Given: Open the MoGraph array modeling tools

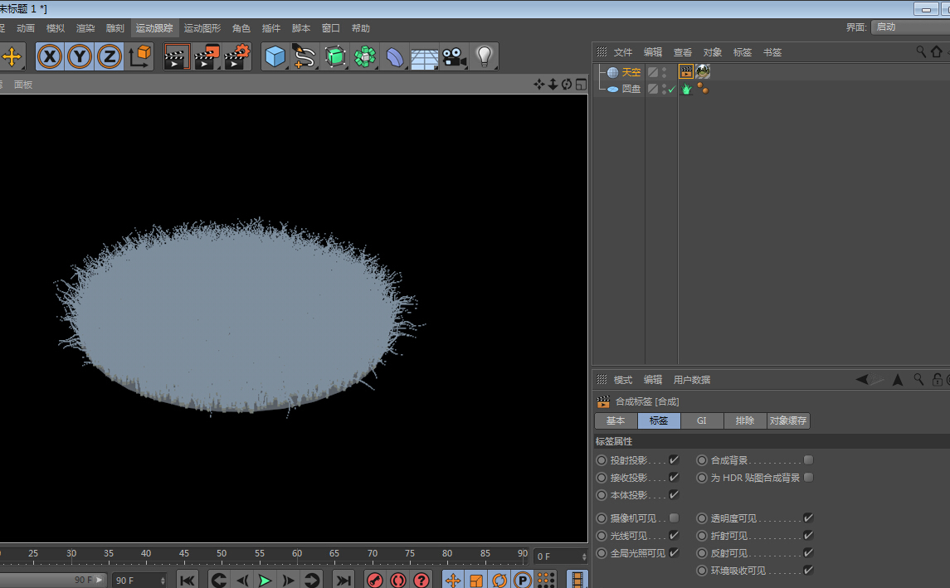Looking at the screenshot, I should [x=365, y=57].
